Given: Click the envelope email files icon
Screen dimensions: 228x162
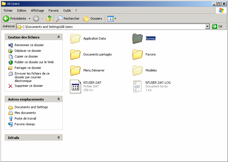Looking at the screenshot, I should click(x=11, y=74).
